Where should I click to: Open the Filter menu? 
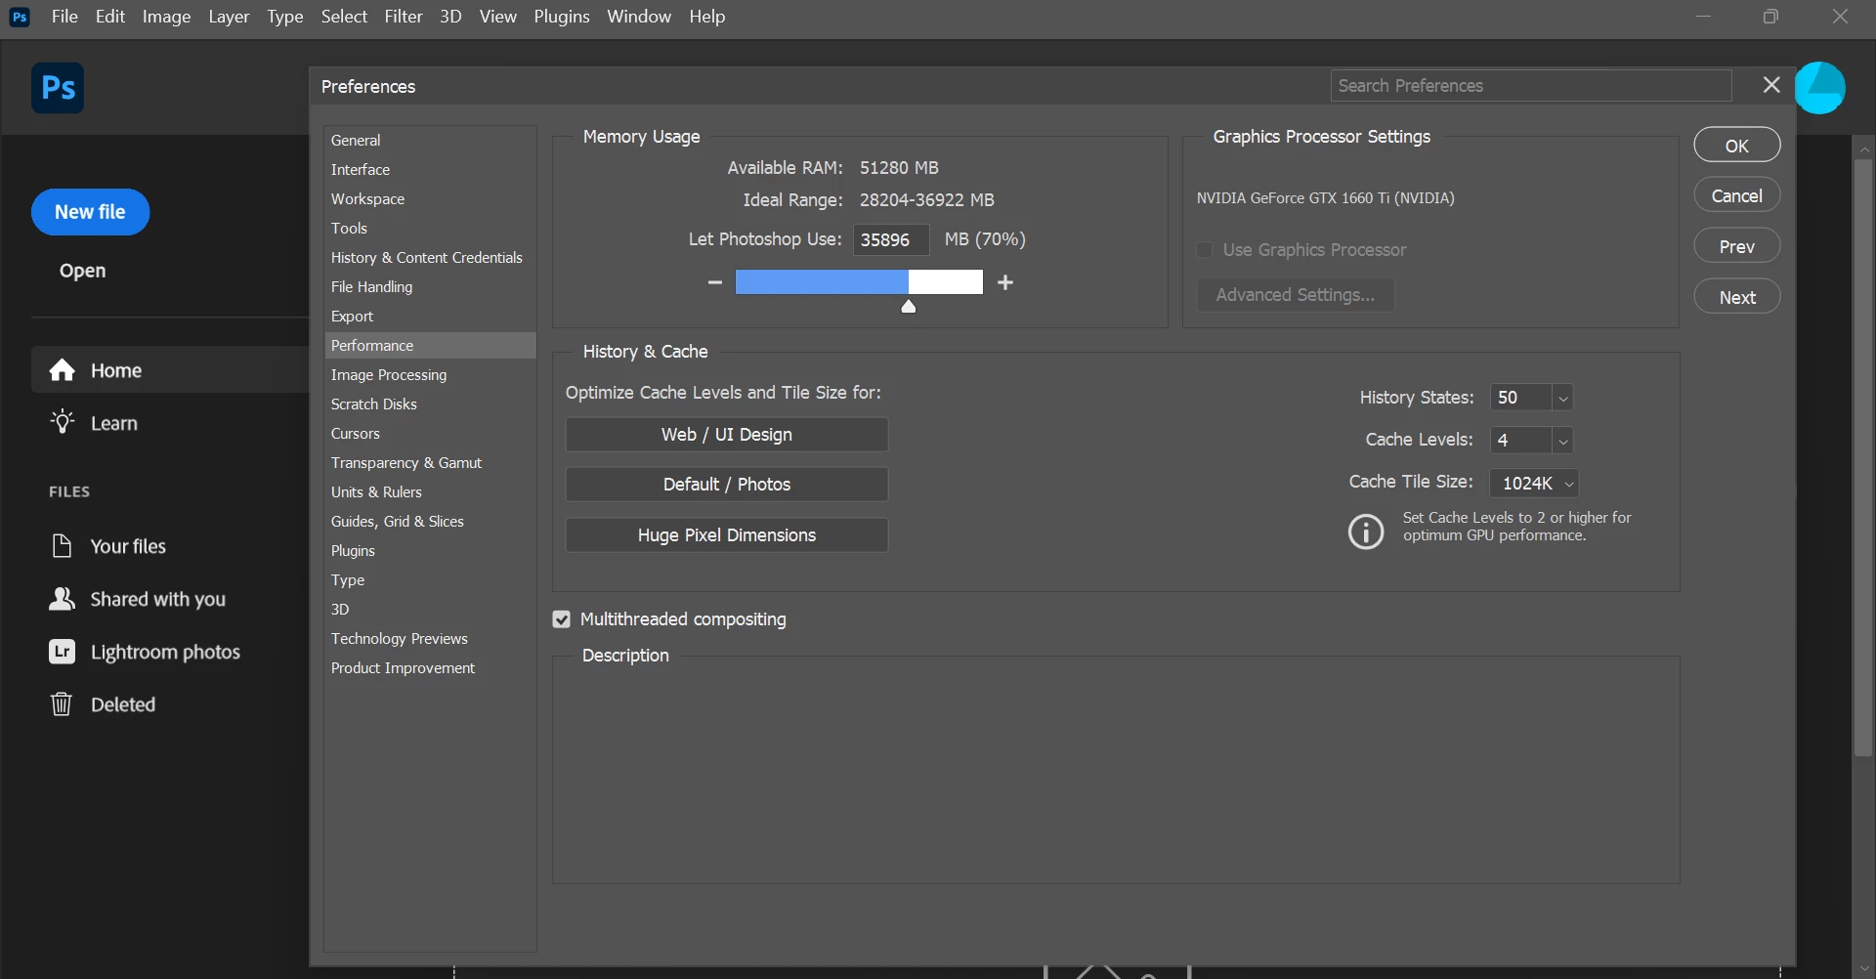pyautogui.click(x=404, y=17)
